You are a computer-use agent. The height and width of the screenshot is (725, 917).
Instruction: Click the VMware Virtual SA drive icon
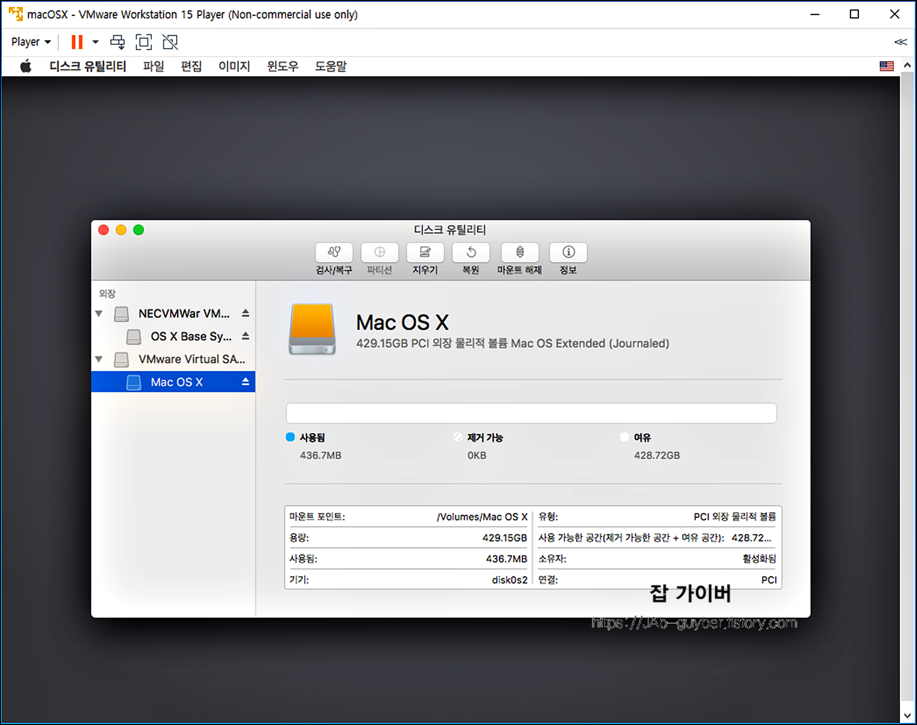[x=121, y=360]
